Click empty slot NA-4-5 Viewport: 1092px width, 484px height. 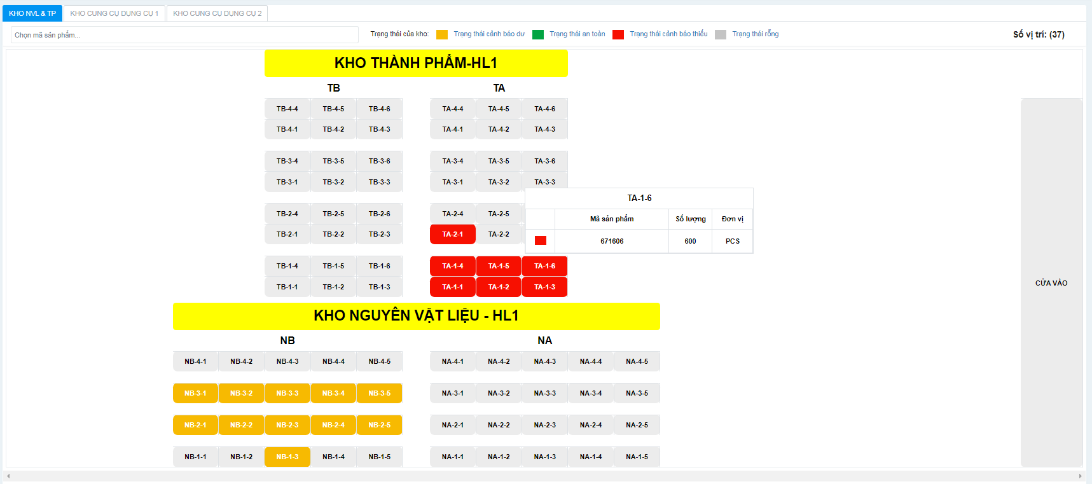[637, 361]
